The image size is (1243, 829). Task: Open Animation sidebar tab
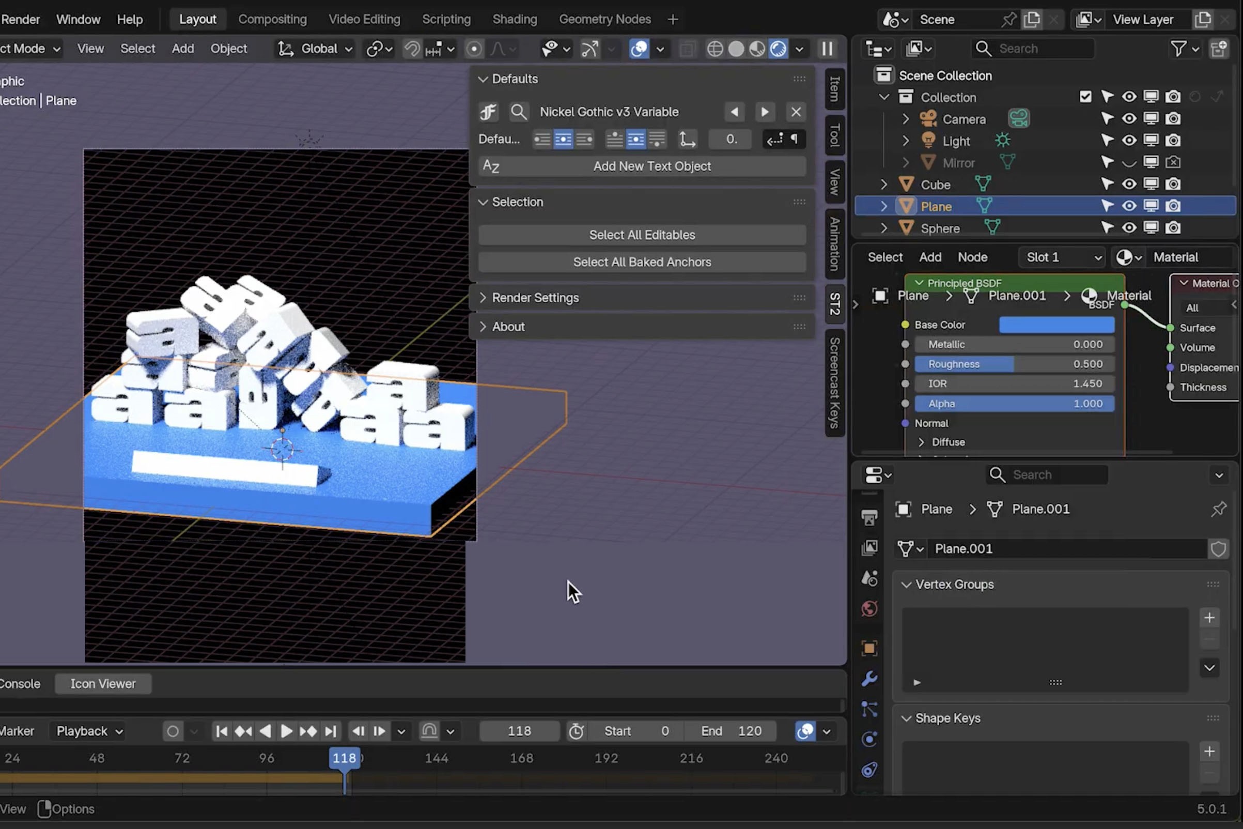point(834,244)
